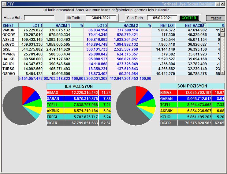This screenshot has height=174, width=227.
Task: Sort by HACIM 2 column header
Action: (123, 25)
